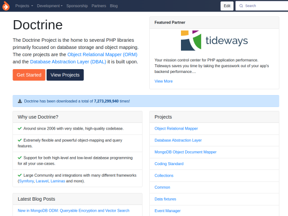The width and height of the screenshot is (288, 216).
Task: Click View More under Featured Partner
Action: pyautogui.click(x=163, y=81)
